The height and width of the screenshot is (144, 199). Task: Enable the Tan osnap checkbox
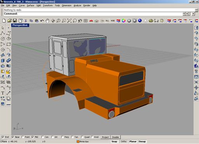click(x=72, y=137)
